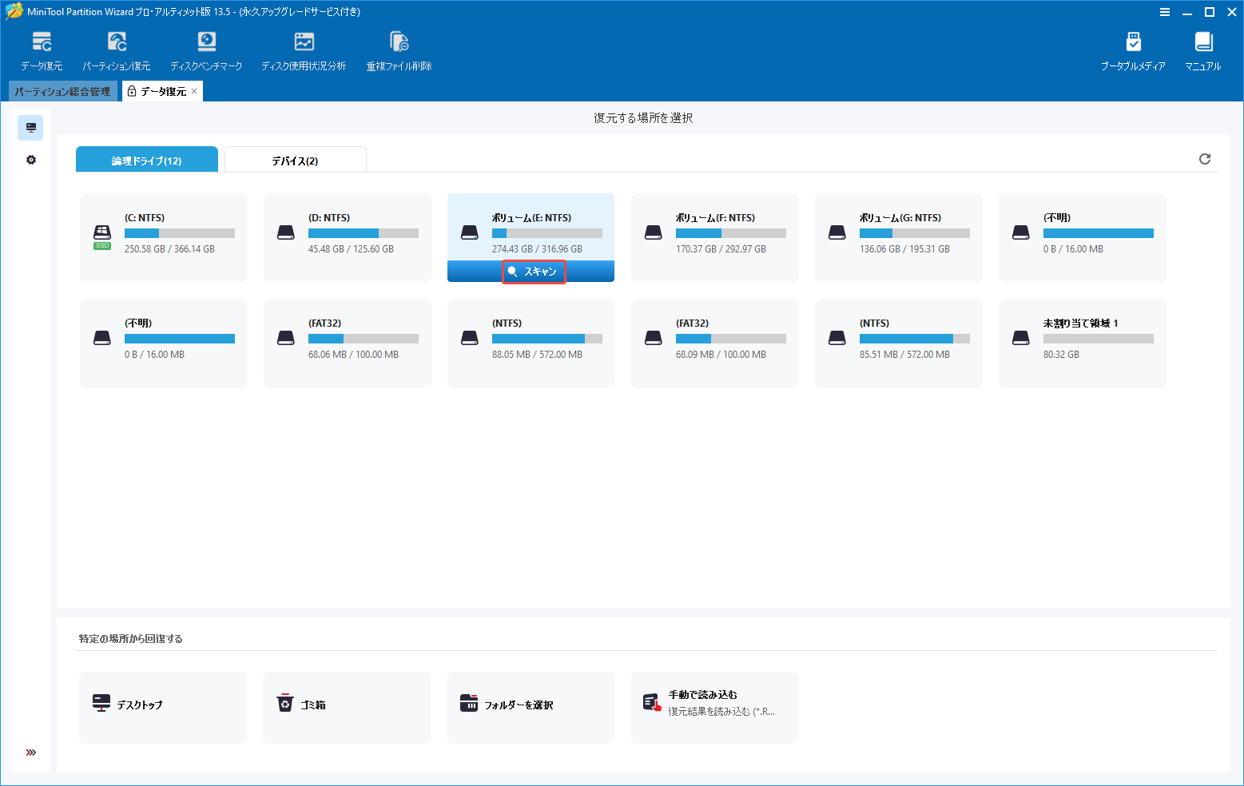Open the settings gear in the sidebar
Viewport: 1244px width, 786px height.
click(30, 159)
